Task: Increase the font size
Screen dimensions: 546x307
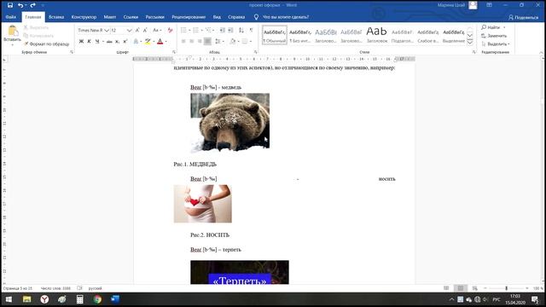Action: click(x=137, y=31)
